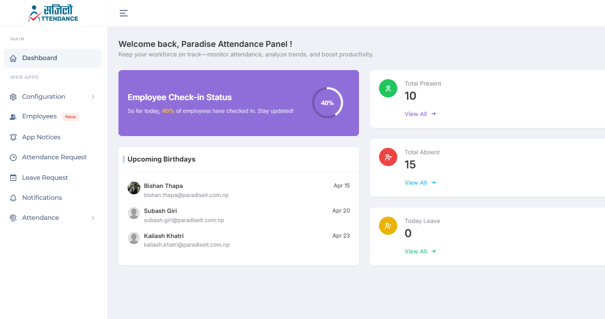Click the red Total Absent icon
605x319 pixels.
388,157
